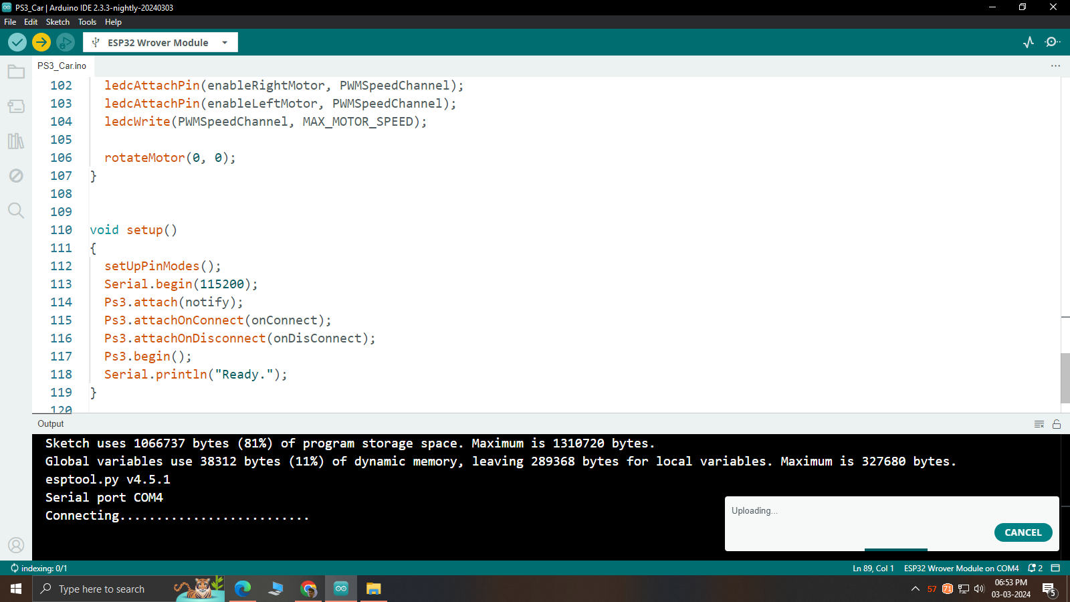Click on Ps3.begin() code line
Viewport: 1070px width, 602px height.
point(148,356)
